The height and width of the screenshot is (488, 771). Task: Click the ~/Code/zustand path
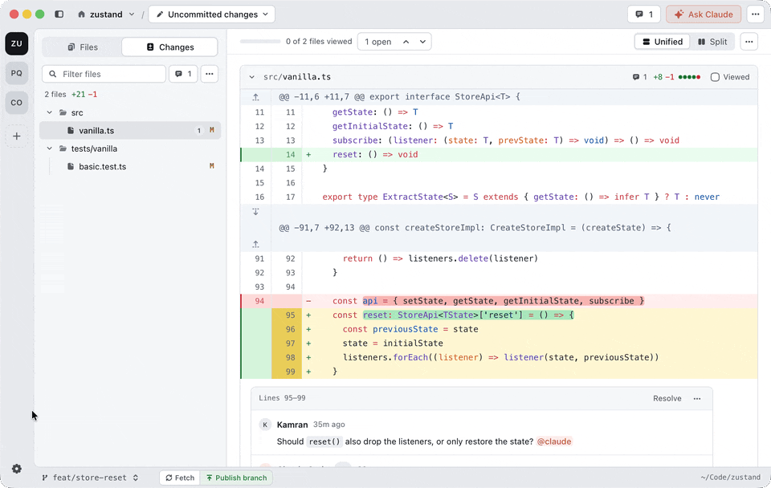(x=730, y=478)
